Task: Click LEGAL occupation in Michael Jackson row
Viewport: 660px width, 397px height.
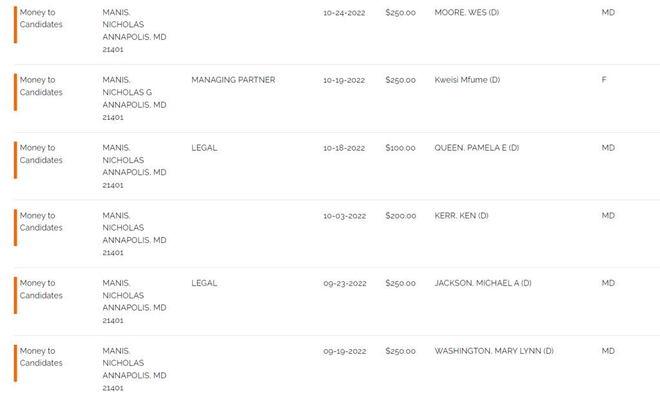Action: [204, 284]
